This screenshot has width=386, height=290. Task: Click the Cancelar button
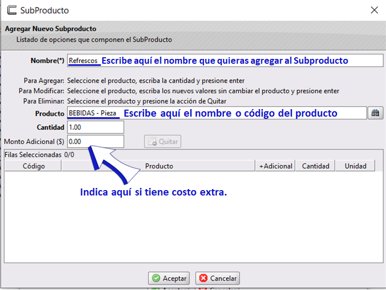click(x=218, y=278)
